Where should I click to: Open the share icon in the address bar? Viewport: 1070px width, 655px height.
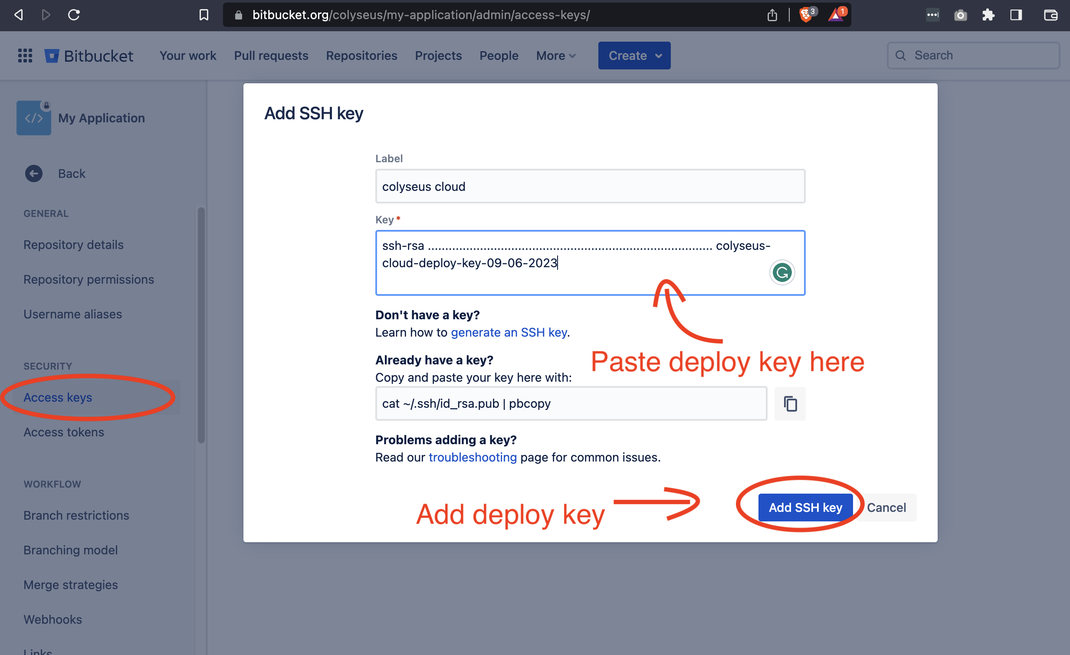tap(771, 15)
